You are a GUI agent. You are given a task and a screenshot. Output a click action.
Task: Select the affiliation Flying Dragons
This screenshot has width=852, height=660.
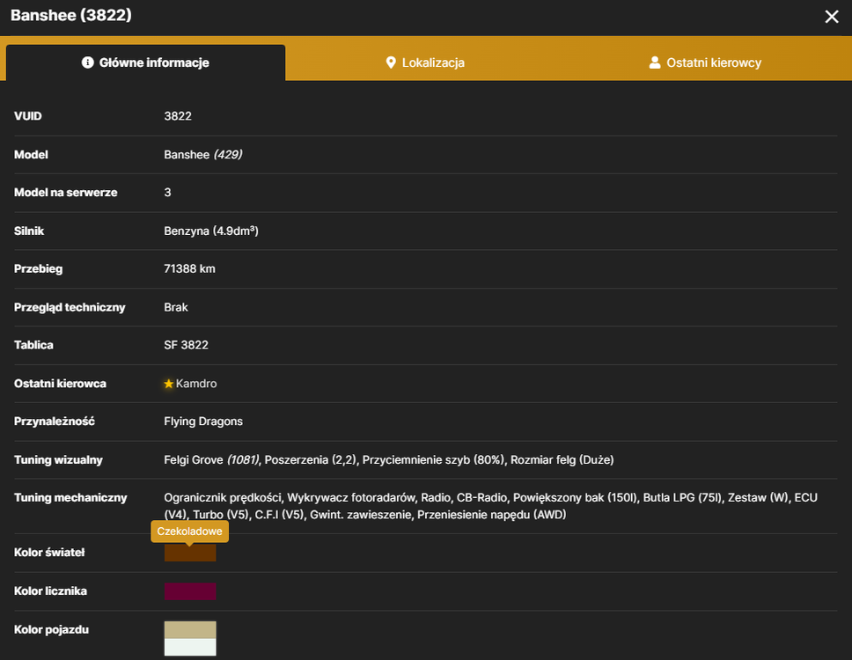(x=203, y=422)
